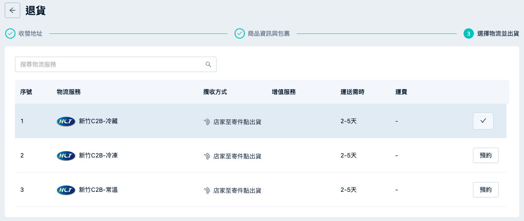
Task: Focus the 搜尋物流服務 search field
Action: [x=116, y=64]
